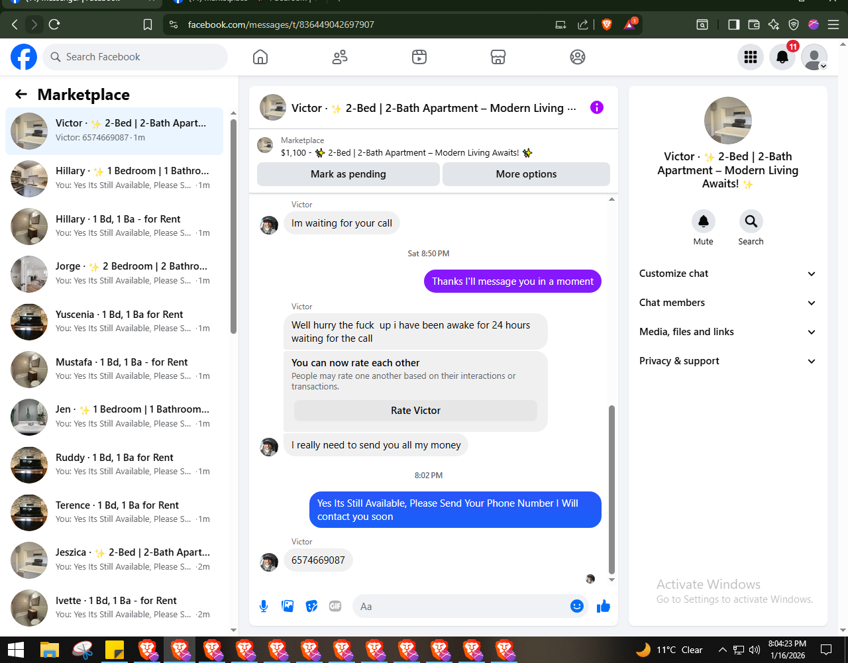This screenshot has height=663, width=848.
Task: Click the conversation list scrollbar
Action: 233,227
